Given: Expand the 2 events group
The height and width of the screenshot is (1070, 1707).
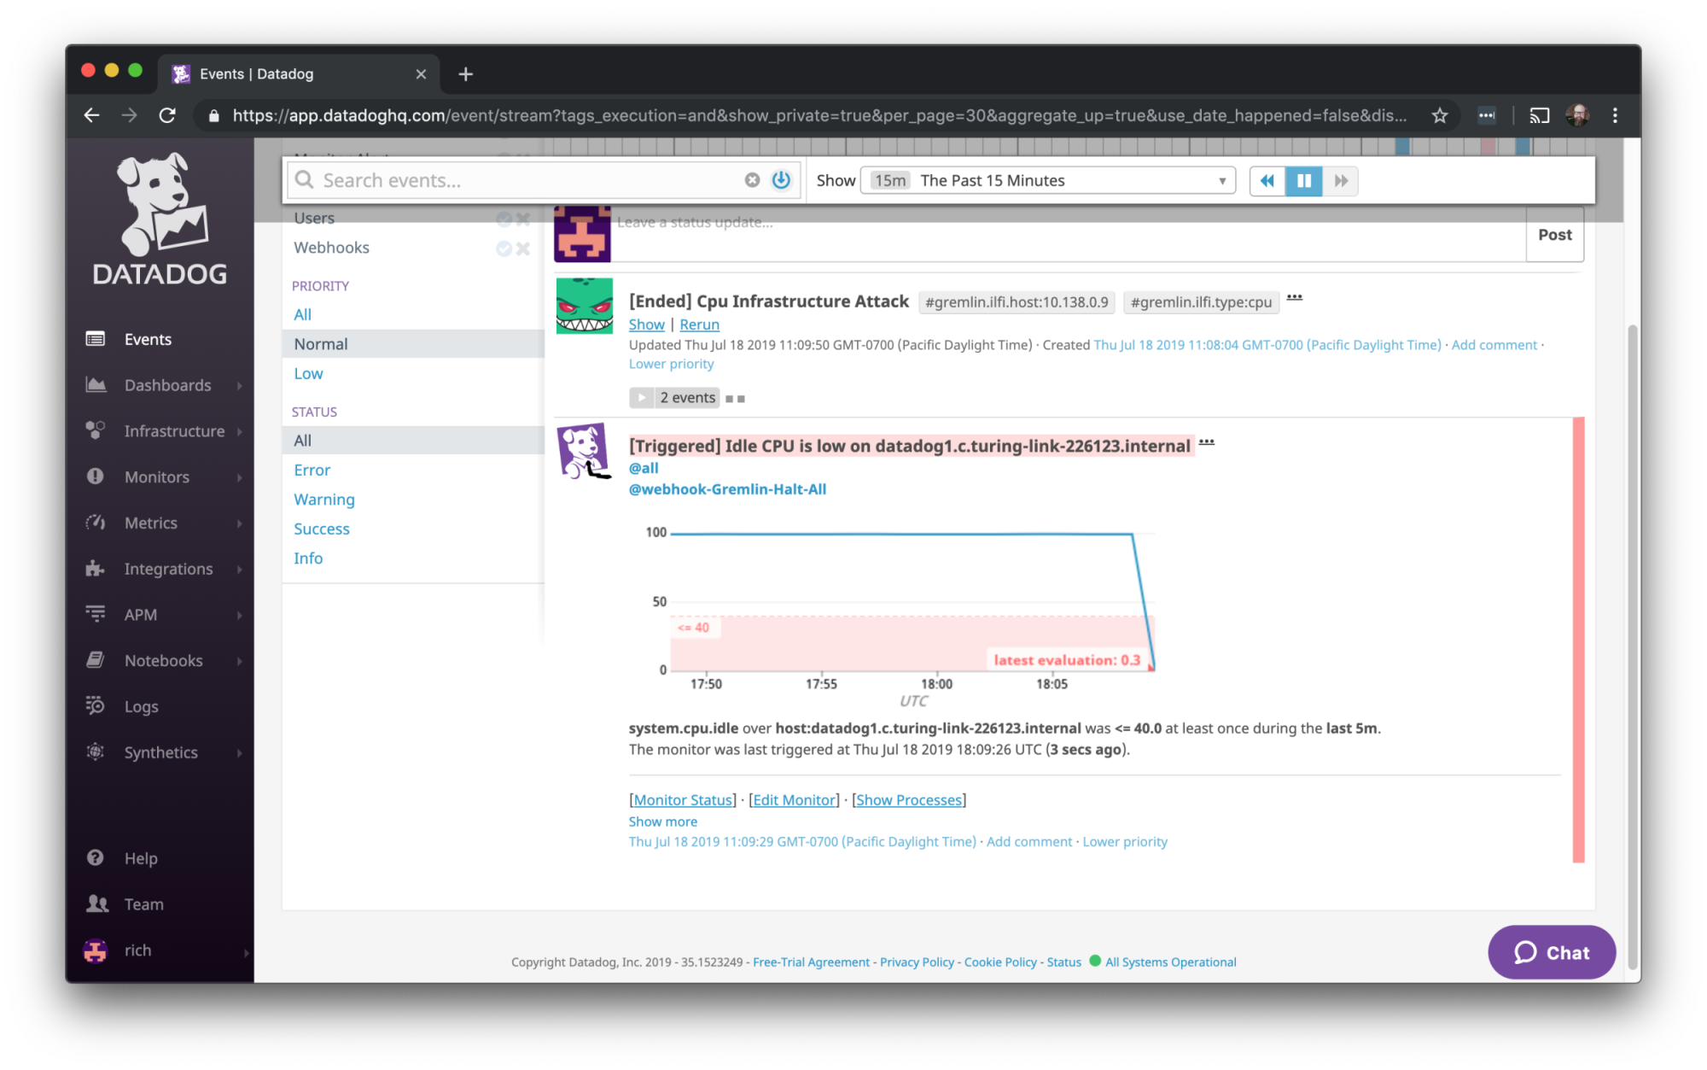Looking at the screenshot, I should (x=674, y=397).
